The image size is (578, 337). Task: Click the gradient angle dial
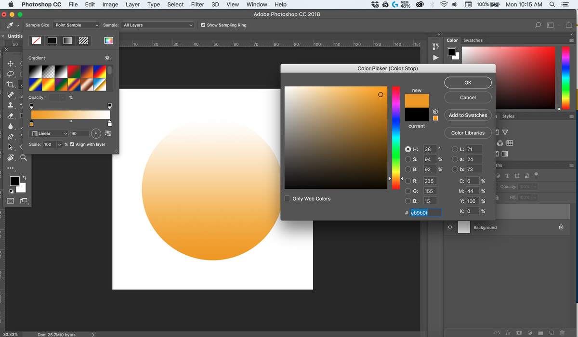tap(96, 133)
